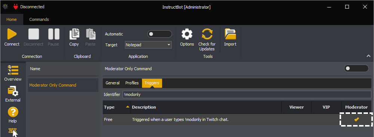The width and height of the screenshot is (374, 137).
Task: Open the External sidebar section
Action: (x=13, y=94)
